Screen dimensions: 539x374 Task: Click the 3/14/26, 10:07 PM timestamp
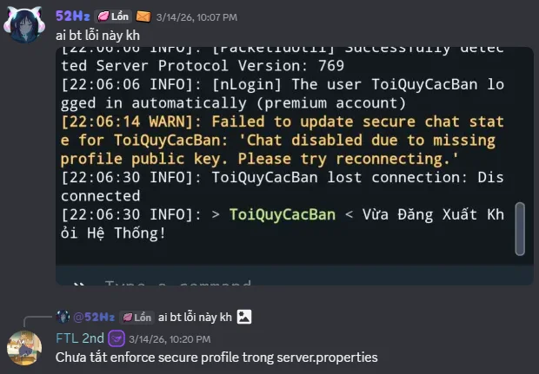pos(196,17)
